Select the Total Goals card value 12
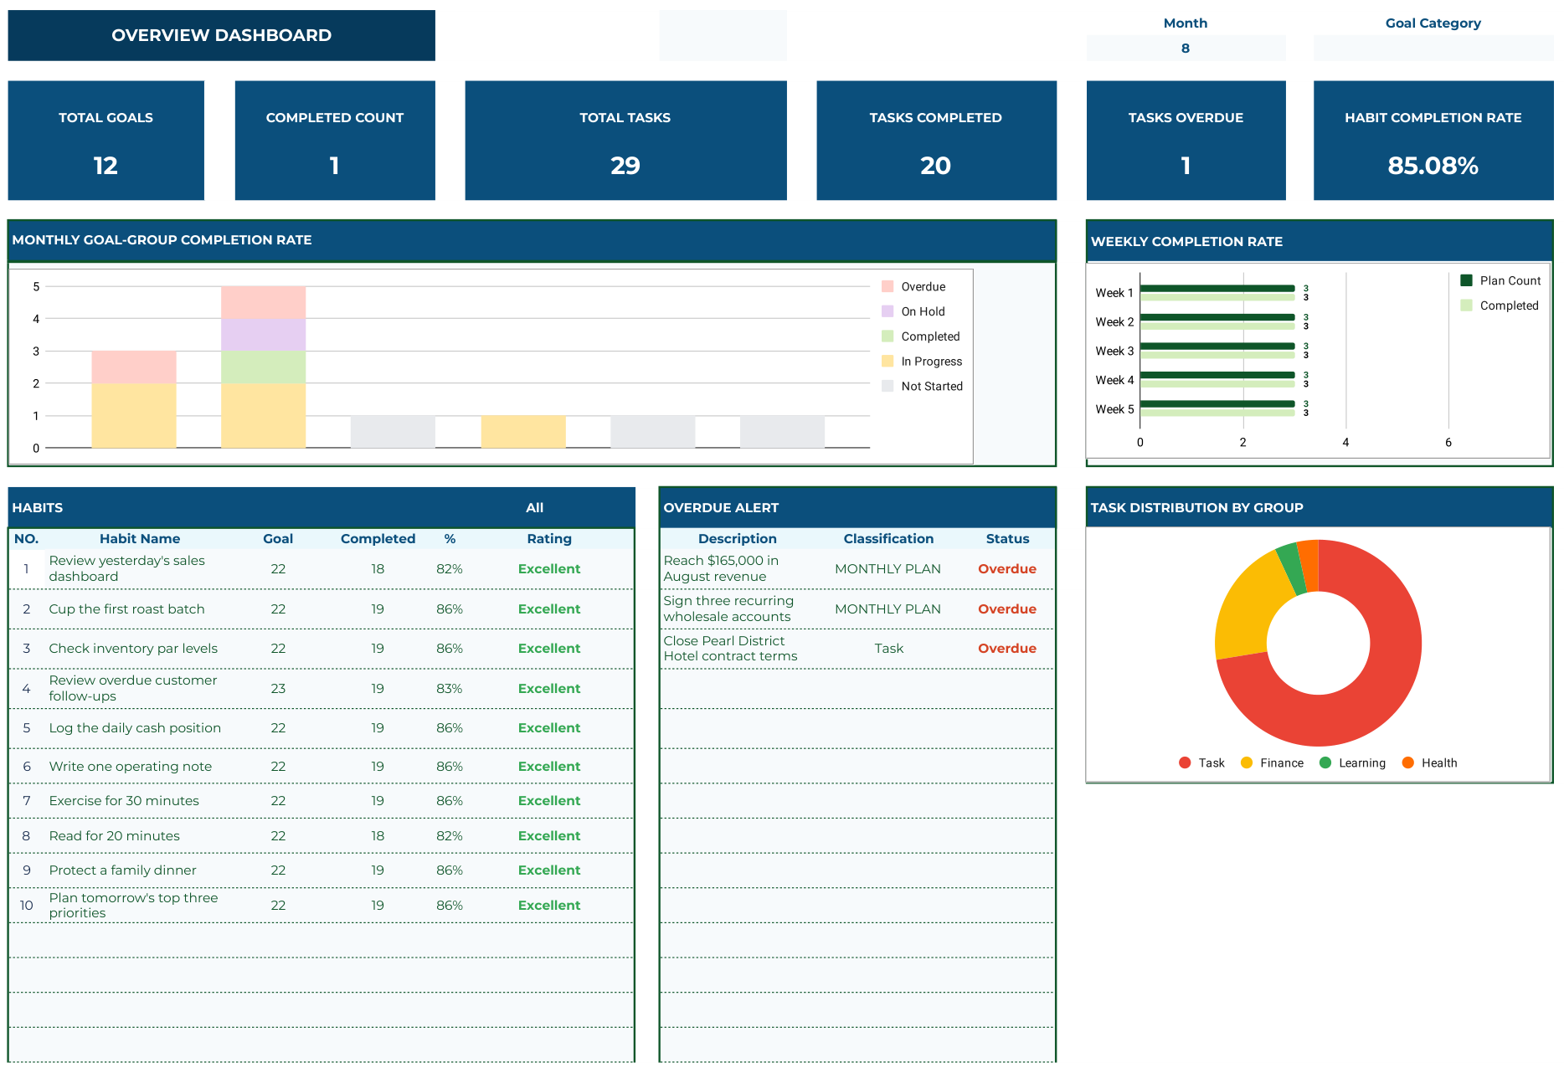 (105, 166)
